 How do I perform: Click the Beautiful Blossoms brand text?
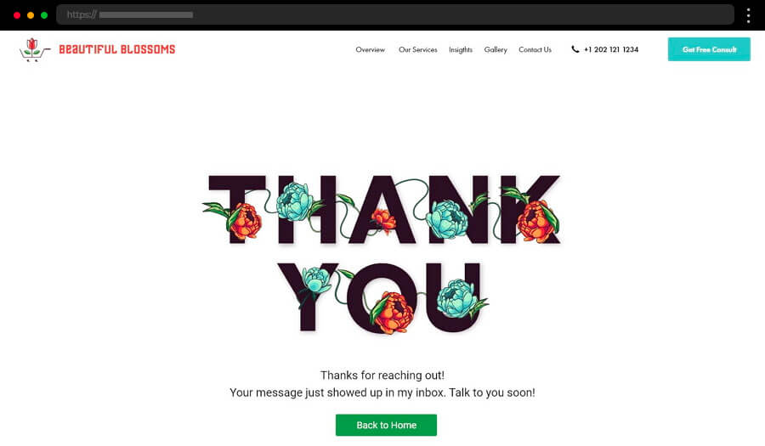pyautogui.click(x=117, y=50)
